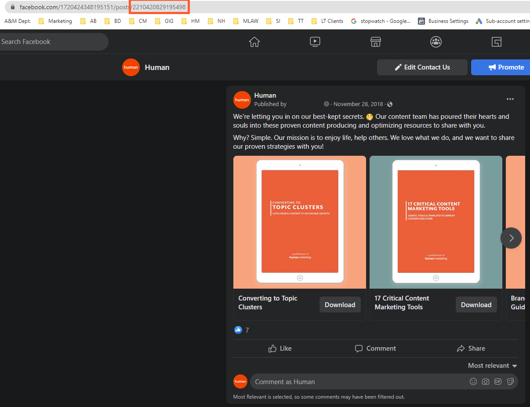Click the Human profile picture on the post
530x407 pixels.
pos(242,100)
